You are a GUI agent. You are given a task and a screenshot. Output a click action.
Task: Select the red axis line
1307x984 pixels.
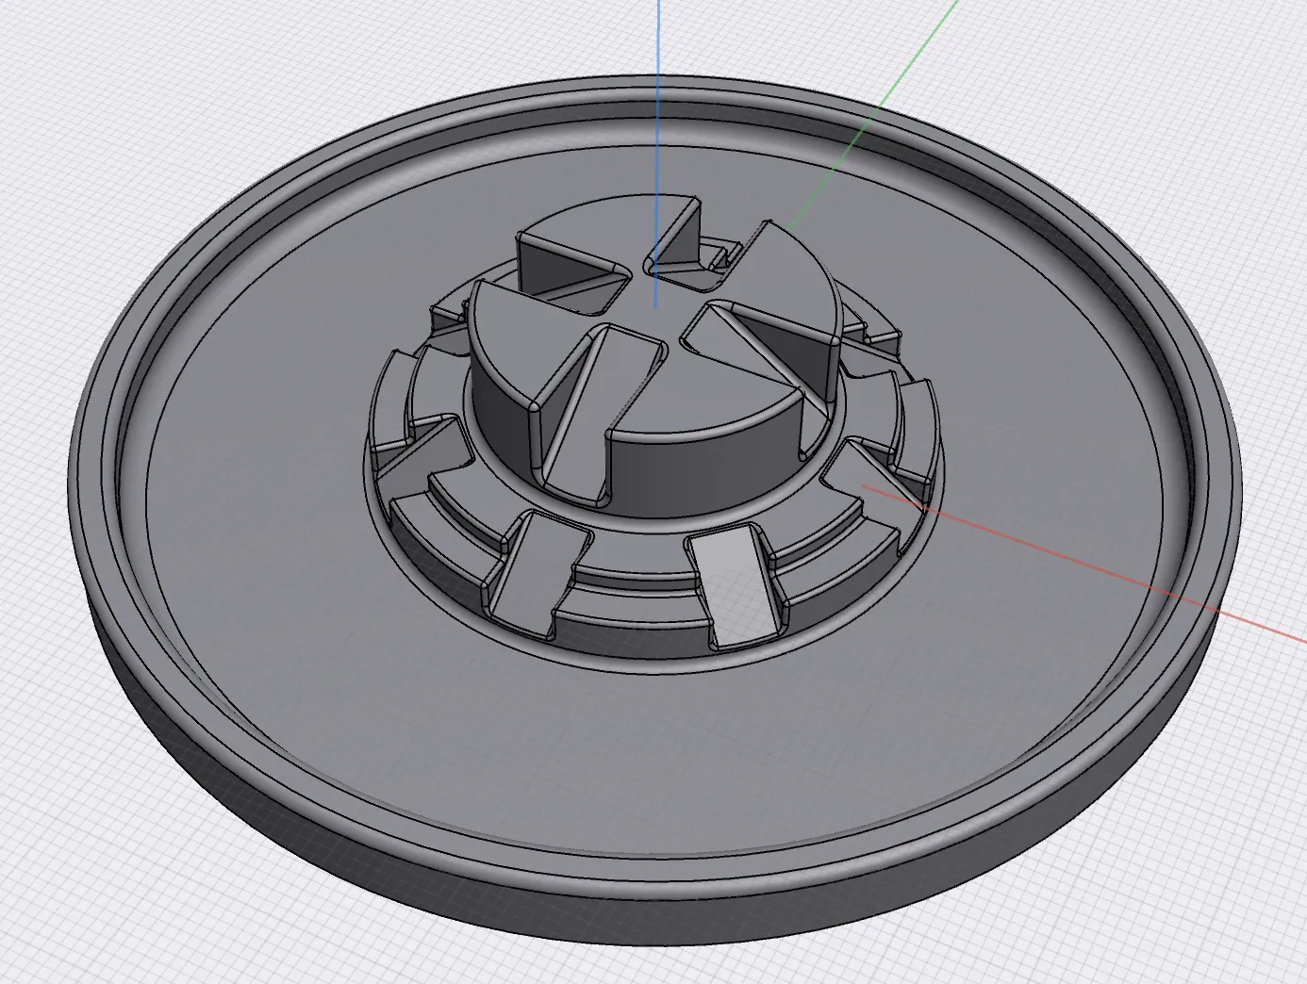point(1084,565)
